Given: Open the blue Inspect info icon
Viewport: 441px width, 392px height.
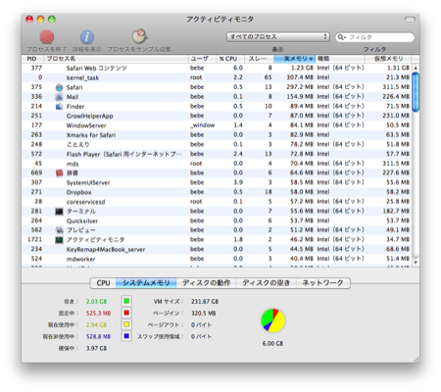Looking at the screenshot, I should pos(87,37).
